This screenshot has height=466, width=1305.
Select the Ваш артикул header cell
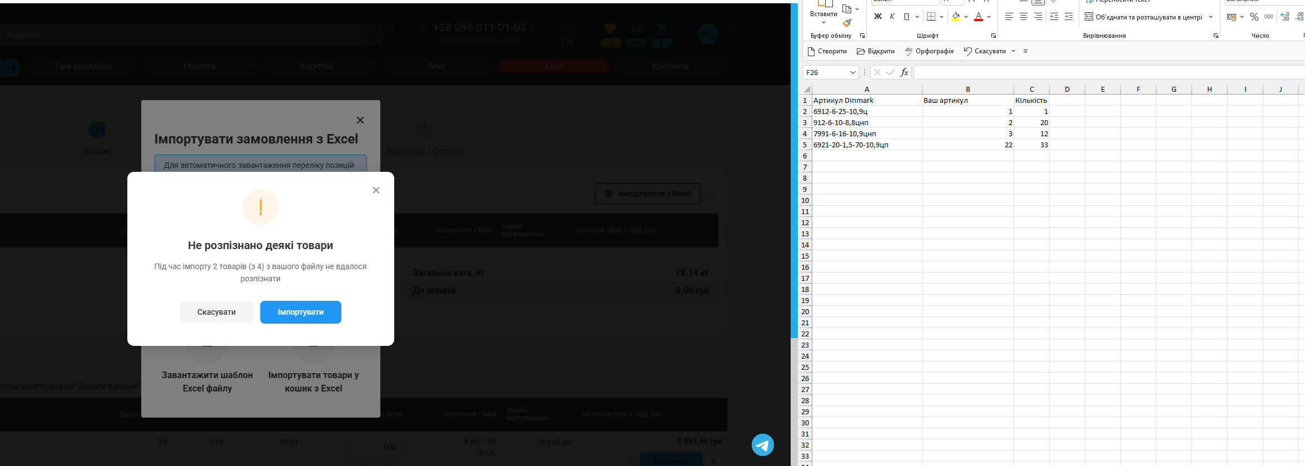pyautogui.click(x=968, y=100)
